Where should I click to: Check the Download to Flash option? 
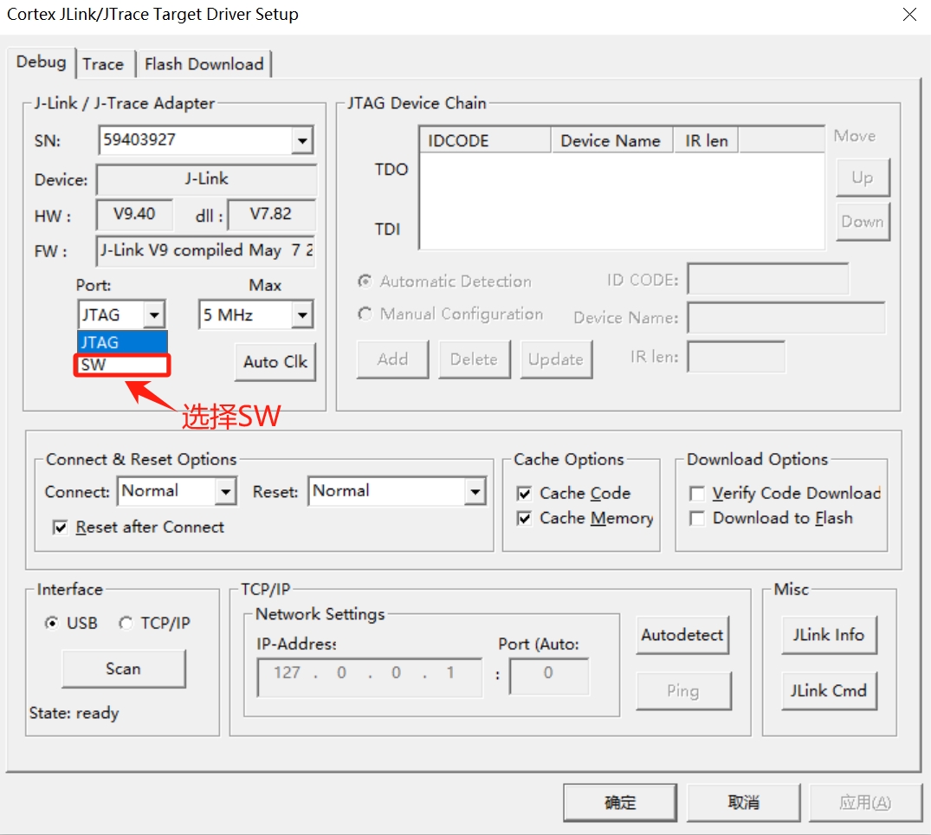696,519
